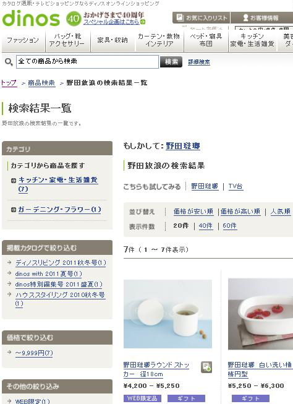The width and height of the screenshot is (293, 404).
Task: Click suggested spelling 野田琺瑯 link
Action: pyautogui.click(x=183, y=146)
